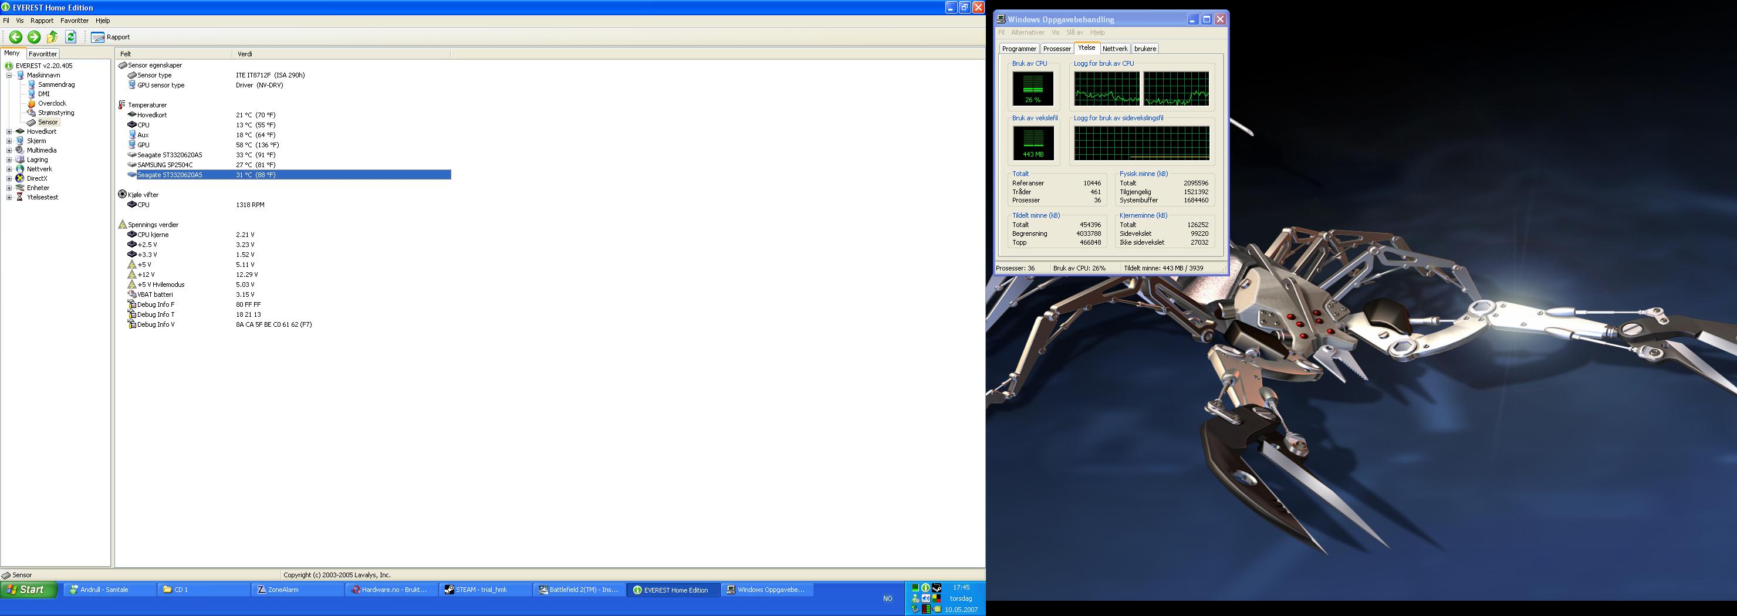Click the Aux temperature row icon
Image resolution: width=1737 pixels, height=616 pixels.
pyautogui.click(x=132, y=135)
